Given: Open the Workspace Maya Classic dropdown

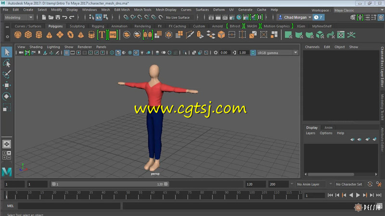Looking at the screenshot, I should (359, 10).
